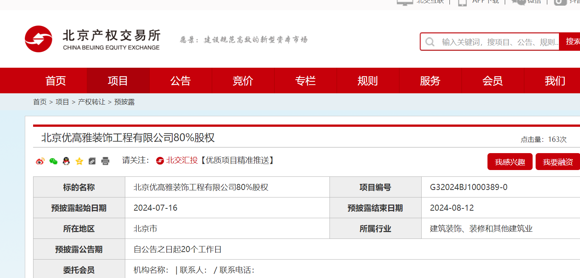Click the printer icon
This screenshot has height=278, width=580.
point(105,161)
